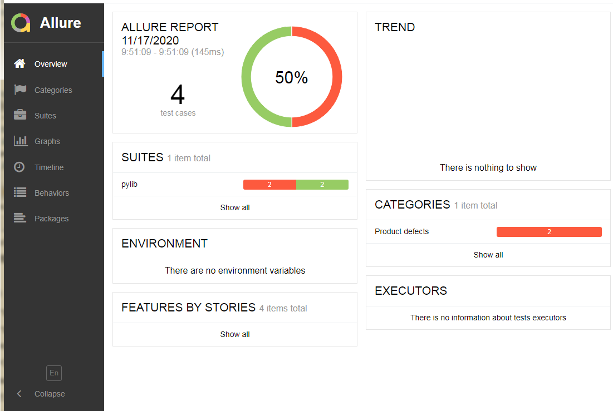The height and width of the screenshot is (411, 613).
Task: Navigate to Timeline view
Action: pos(54,167)
